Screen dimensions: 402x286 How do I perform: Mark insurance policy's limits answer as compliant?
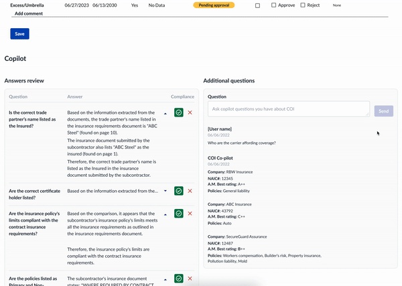click(179, 214)
